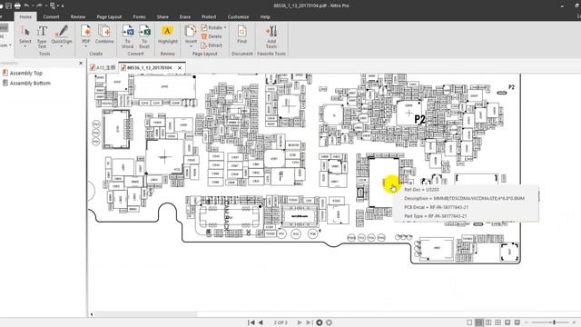Image resolution: width=581 pixels, height=327 pixels.
Task: Click the Extract pages button
Action: (x=212, y=45)
